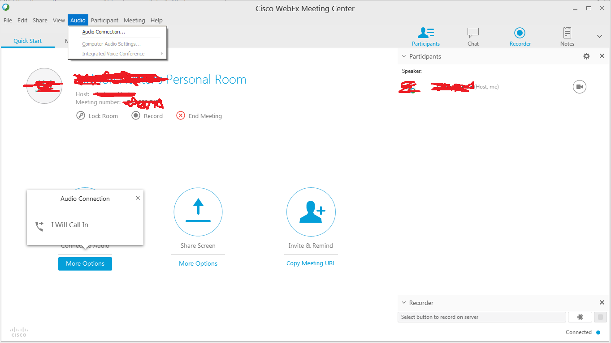Choose I Will Call In option
Viewport: 611px width, 343px height.
(69, 225)
